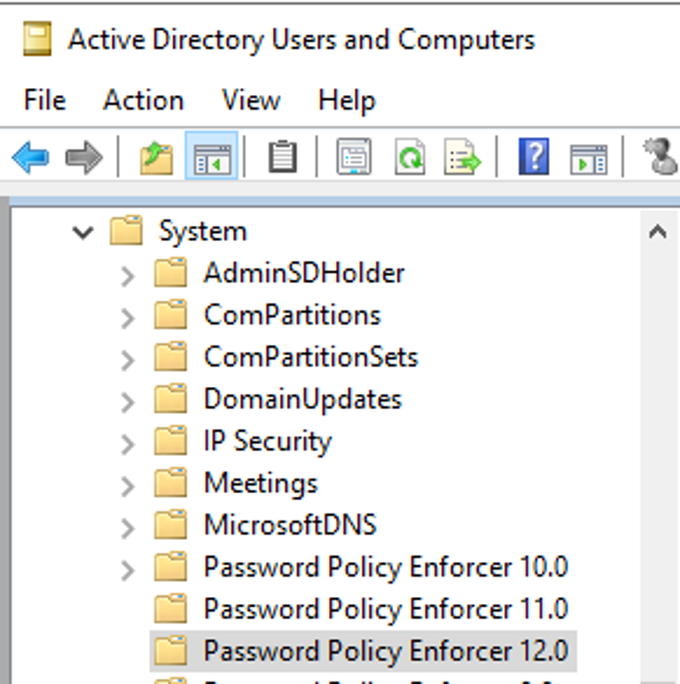Viewport: 680px width, 684px height.
Task: Select Password Policy Enforcer 11.0 label
Action: pyautogui.click(x=386, y=609)
